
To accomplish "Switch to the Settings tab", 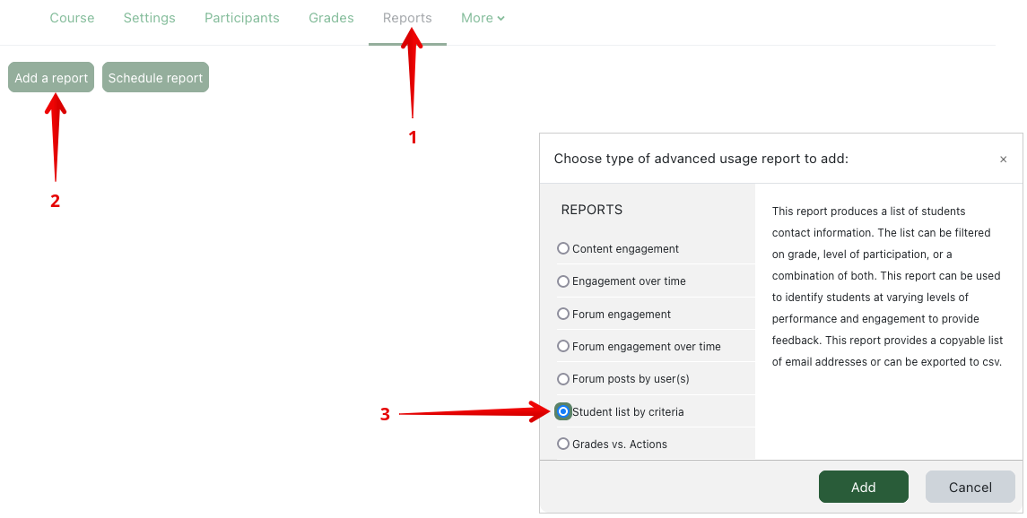I will coord(149,18).
